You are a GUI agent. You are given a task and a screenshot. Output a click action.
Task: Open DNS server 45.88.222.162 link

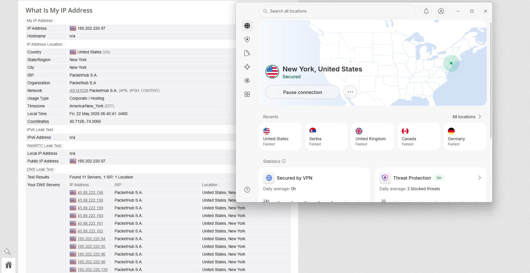click(90, 231)
